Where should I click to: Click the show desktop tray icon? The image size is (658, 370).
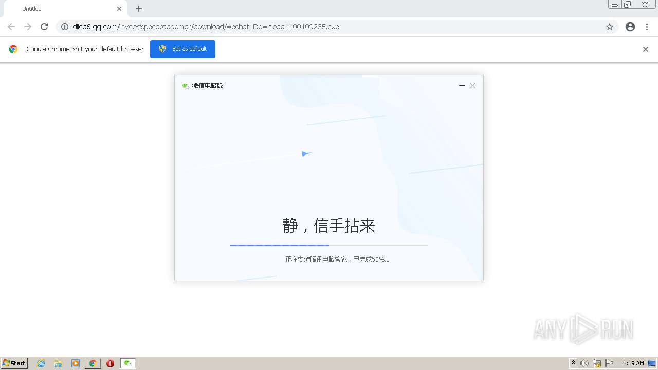651,363
